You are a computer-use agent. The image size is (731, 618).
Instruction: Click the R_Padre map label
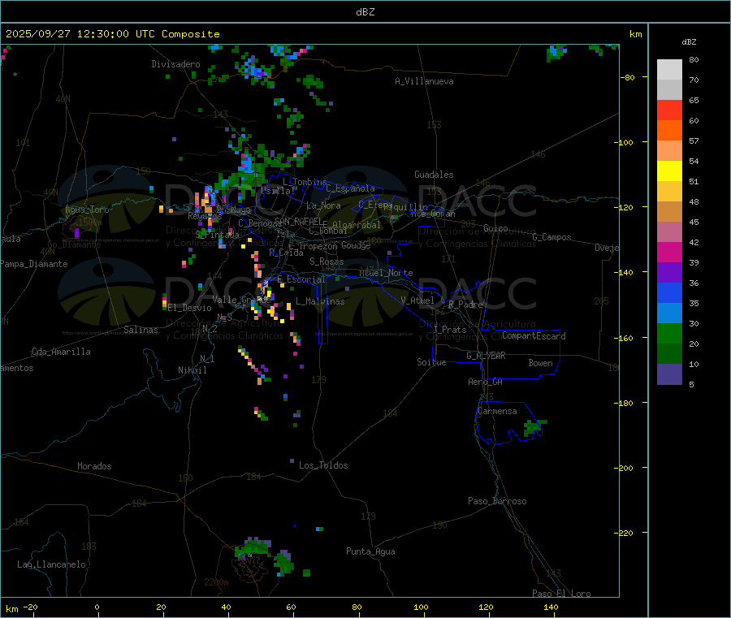click(x=465, y=305)
